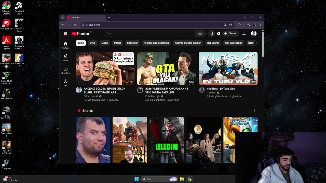
Task: Open 2026 YILINI KASIP KAVURACAK video title
Action: 167,90
